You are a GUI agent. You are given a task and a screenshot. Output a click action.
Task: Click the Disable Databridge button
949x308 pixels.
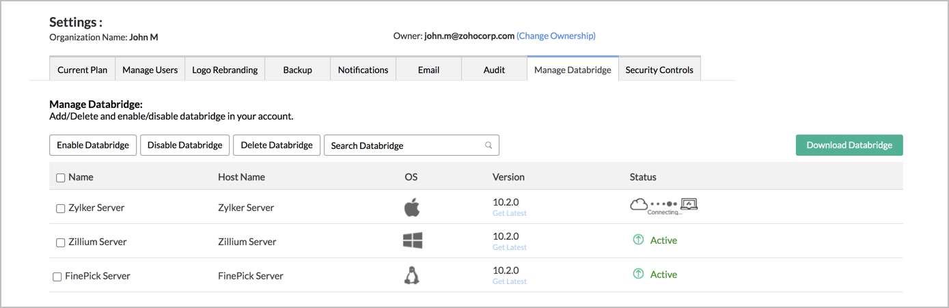click(x=184, y=145)
